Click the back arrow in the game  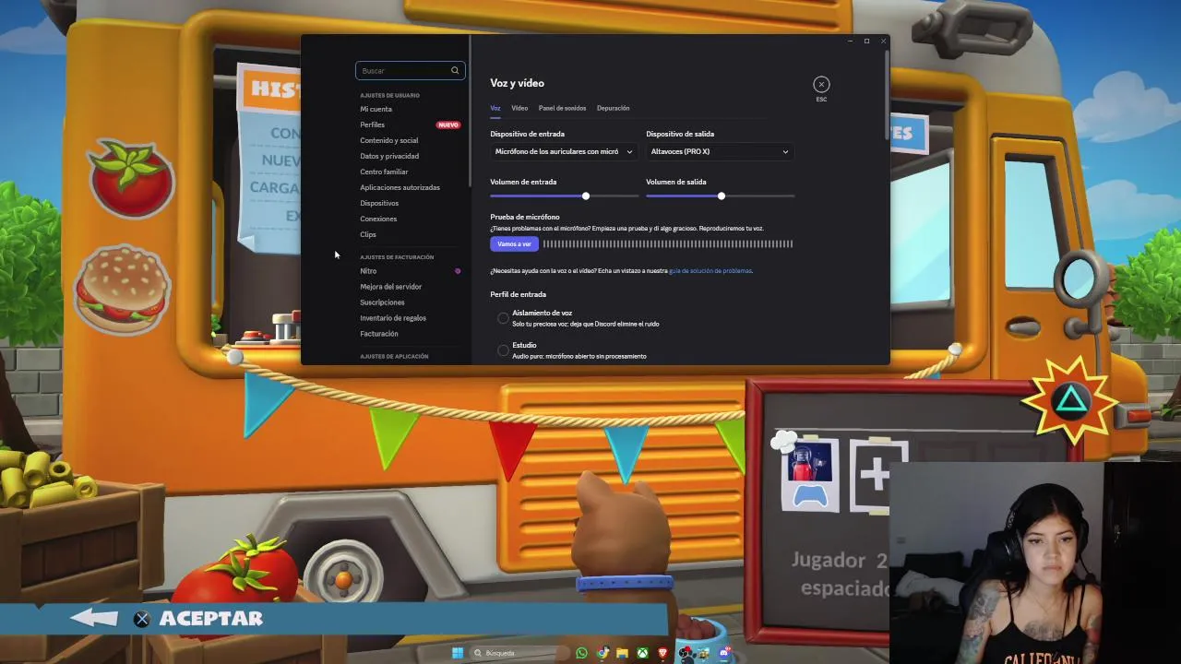pyautogui.click(x=96, y=618)
